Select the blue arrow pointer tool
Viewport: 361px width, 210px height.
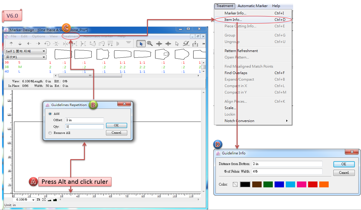point(141,44)
